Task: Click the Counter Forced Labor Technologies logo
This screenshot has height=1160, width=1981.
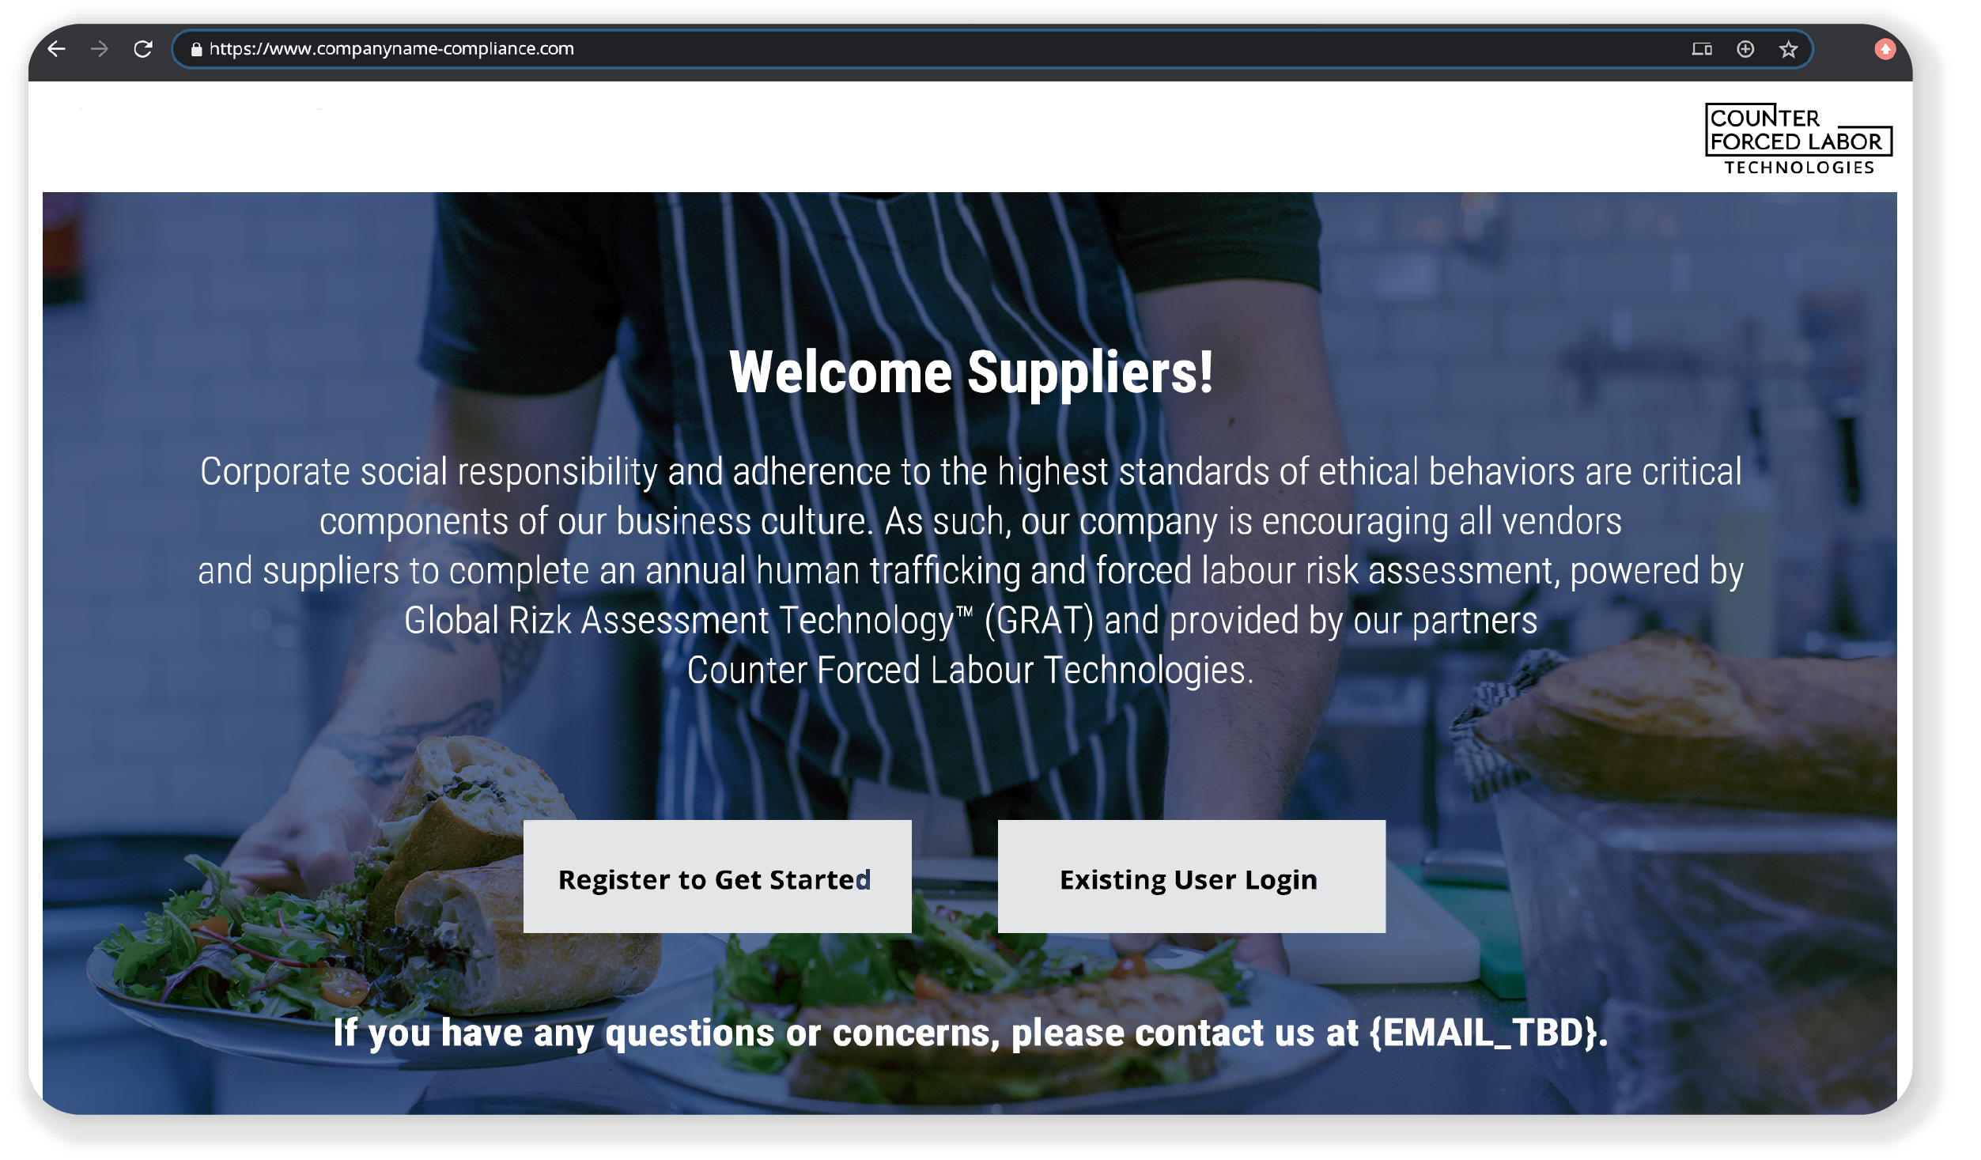Action: 1798,139
